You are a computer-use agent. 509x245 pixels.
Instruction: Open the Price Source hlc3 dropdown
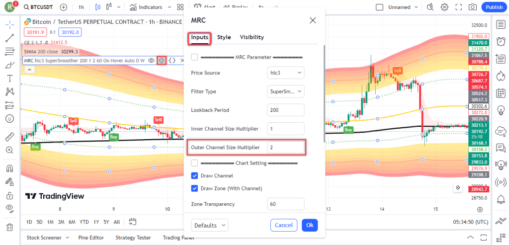point(286,73)
